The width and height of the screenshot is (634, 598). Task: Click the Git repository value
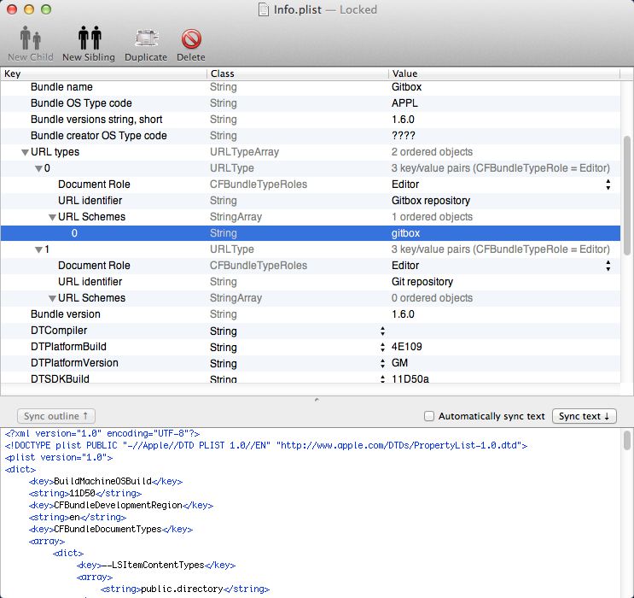pos(422,282)
